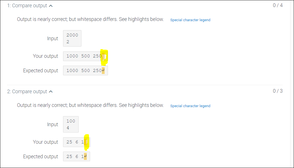This screenshot has width=294, height=168.
Task: Open the Special character legend for test 2
Action: pyautogui.click(x=190, y=106)
